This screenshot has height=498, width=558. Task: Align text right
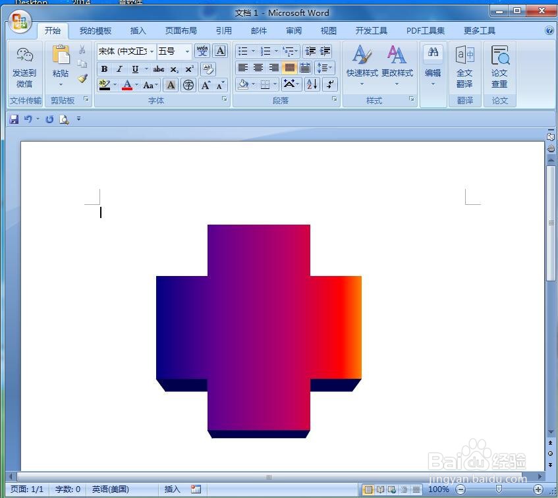[x=273, y=68]
